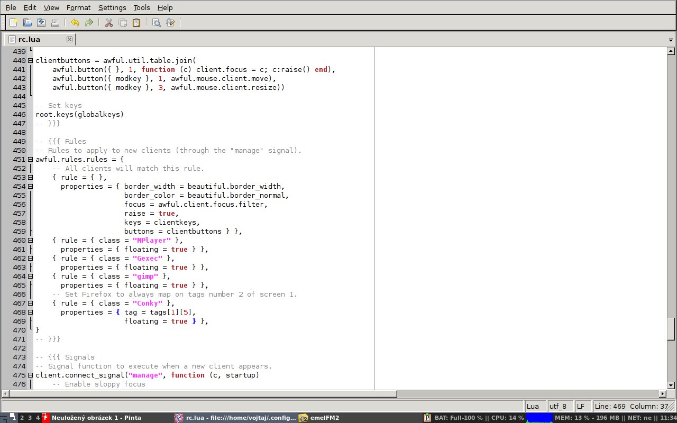Collapse the Conky rule fold at line 467
The width and height of the screenshot is (677, 423).
point(30,303)
